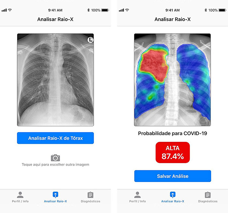Open Diagnósticos clipboard icon on left screen
Image resolution: width=228 pixels, height=213 pixels.
pyautogui.click(x=90, y=195)
